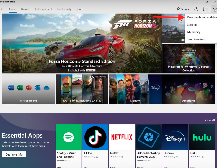Choose Send Feedback menu entry
Viewport: 217px width, 168px height.
coord(201,39)
